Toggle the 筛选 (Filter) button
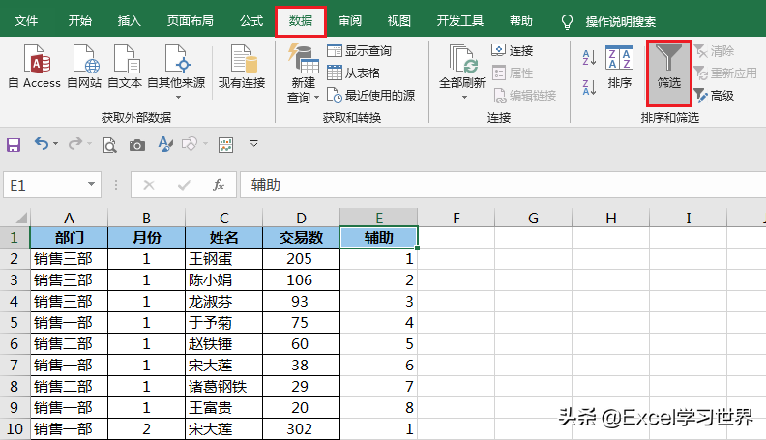 [668, 73]
